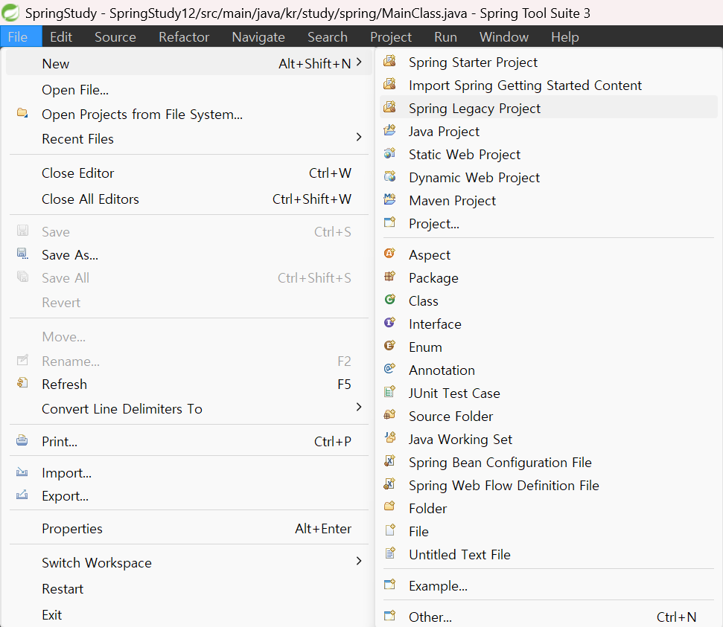Click the Export icon
723x627 pixels.
(22, 495)
